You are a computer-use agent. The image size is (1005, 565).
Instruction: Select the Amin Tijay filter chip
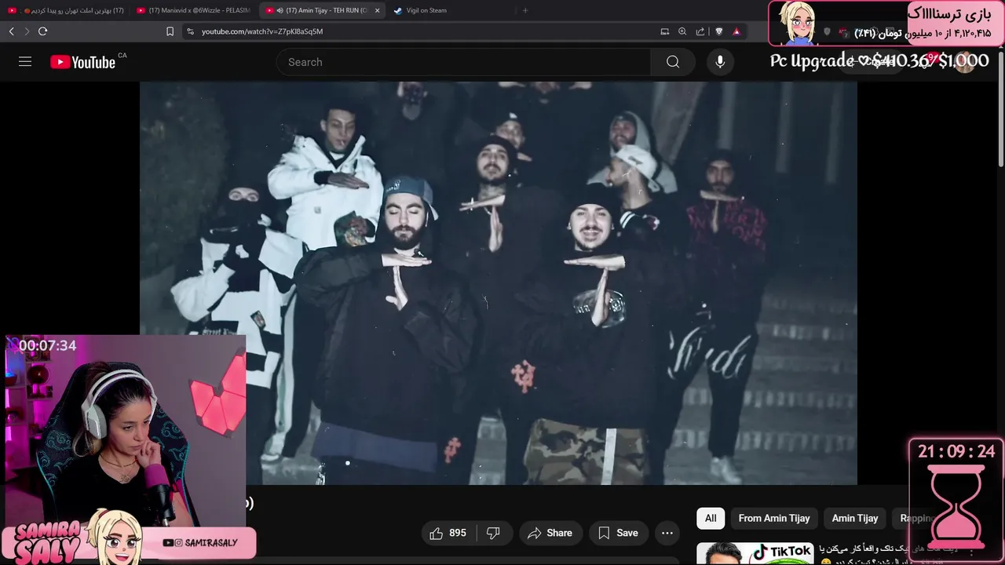[855, 518]
